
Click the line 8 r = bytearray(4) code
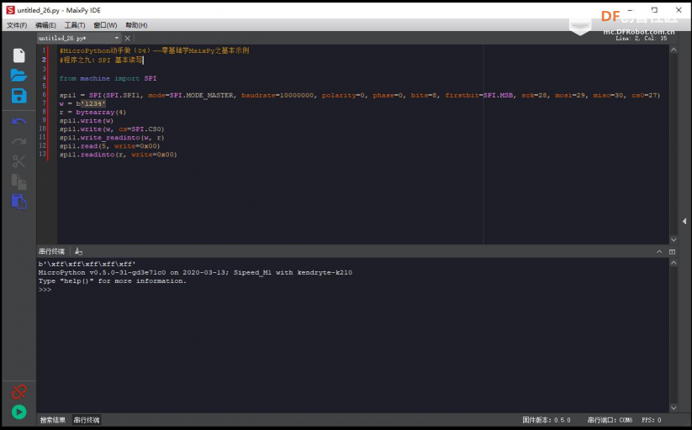click(x=92, y=112)
